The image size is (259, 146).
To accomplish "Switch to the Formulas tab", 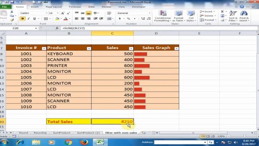I will (75, 7).
